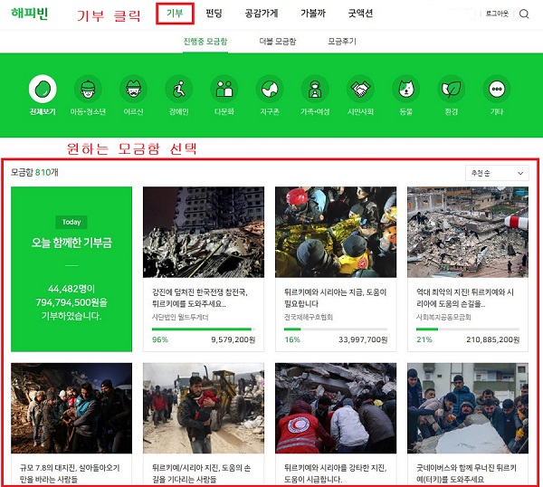Open the 어르신 category icon
This screenshot has height=487, width=543.
pyautogui.click(x=133, y=89)
